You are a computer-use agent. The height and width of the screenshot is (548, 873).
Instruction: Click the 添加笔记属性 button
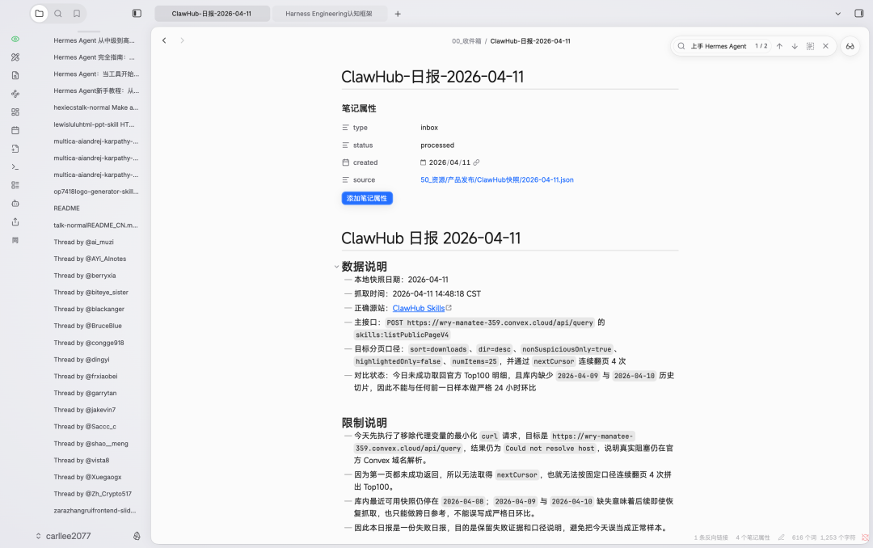point(367,198)
